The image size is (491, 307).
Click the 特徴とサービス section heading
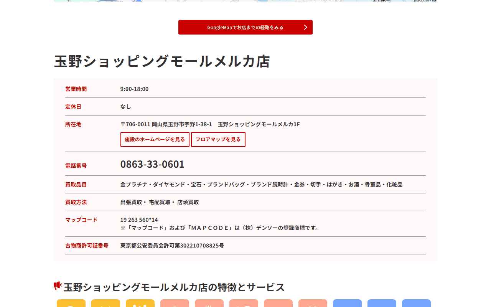click(x=174, y=287)
